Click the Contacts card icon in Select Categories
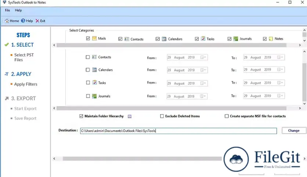307x177 pixels. click(x=127, y=39)
